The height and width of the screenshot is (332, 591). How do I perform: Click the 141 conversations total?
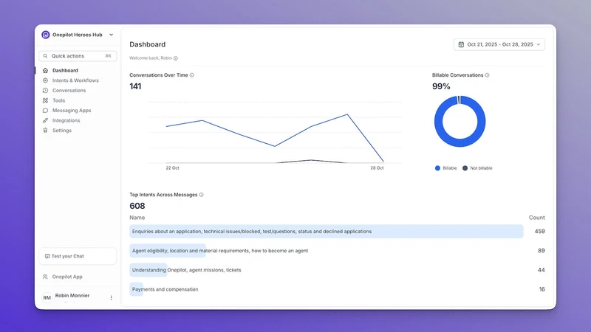point(135,86)
